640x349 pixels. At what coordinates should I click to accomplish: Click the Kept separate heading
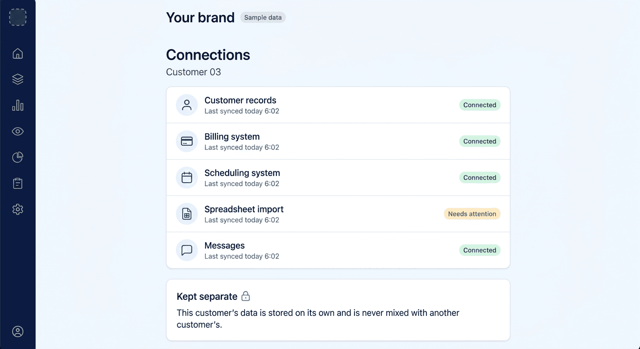coord(207,297)
